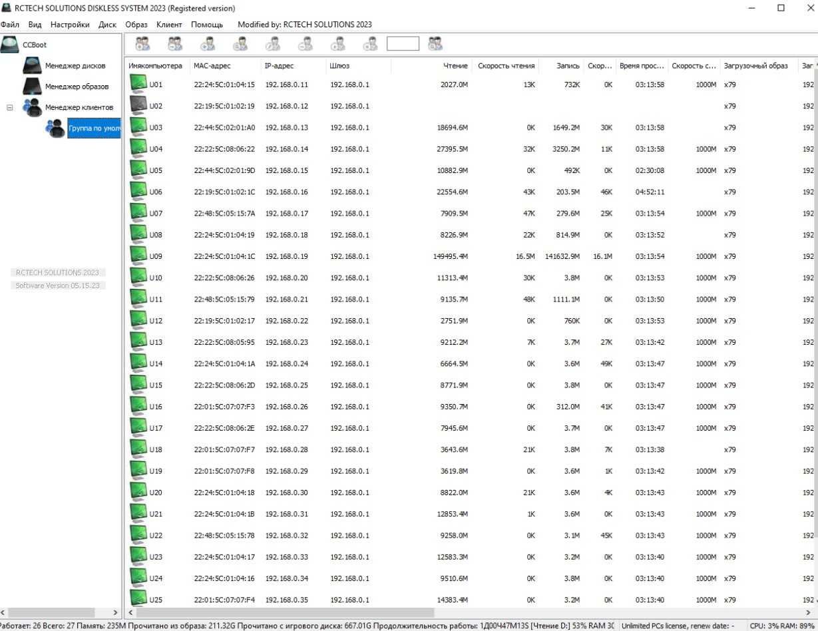Click the monitor icon for client U25
This screenshot has height=631, width=818.
coord(138,599)
